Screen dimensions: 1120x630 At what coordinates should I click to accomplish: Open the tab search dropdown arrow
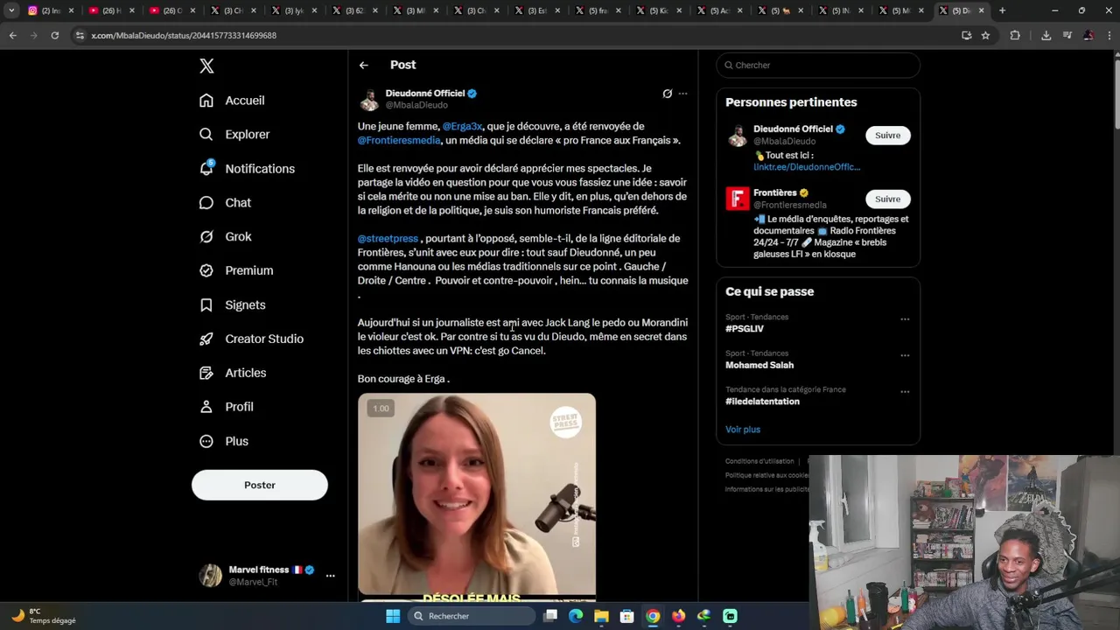pos(11,10)
